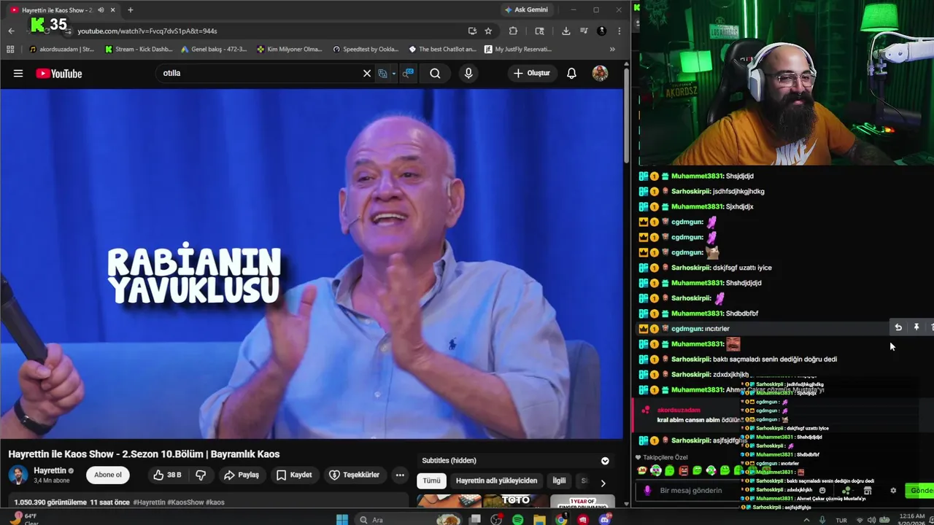Expand translate extension dropdown arrow
The height and width of the screenshot is (525, 934).
393,73
